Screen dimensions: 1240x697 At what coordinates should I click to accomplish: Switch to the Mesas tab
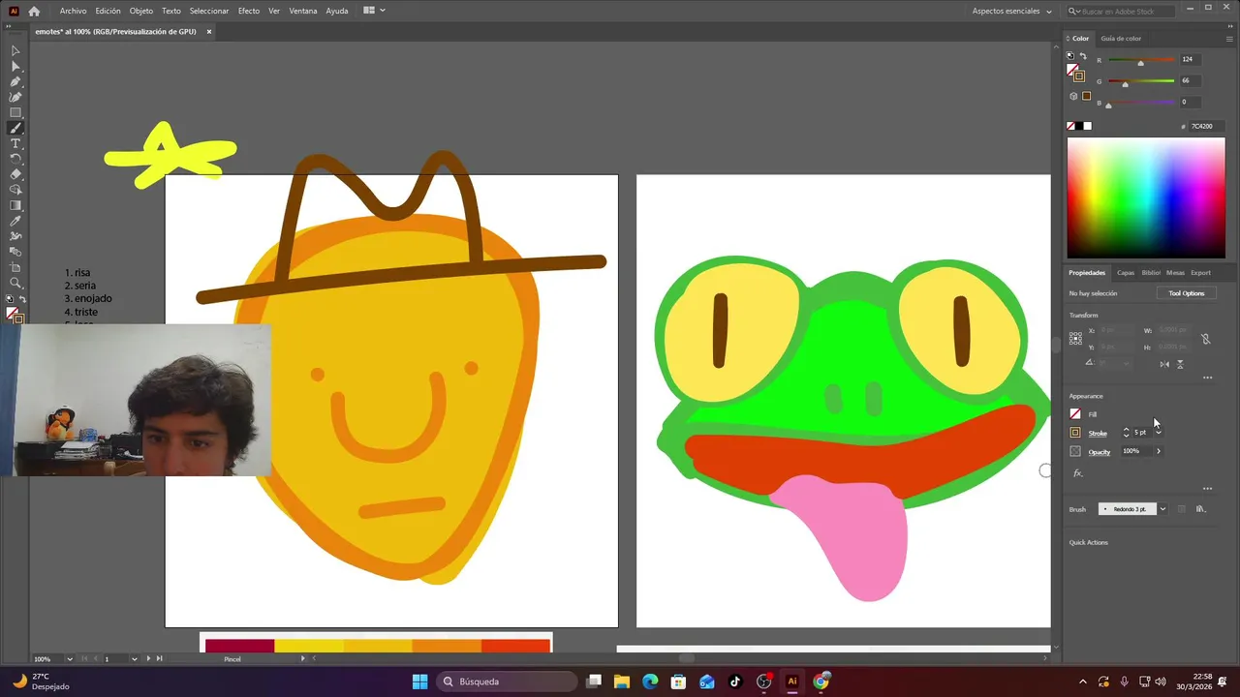[x=1175, y=273]
